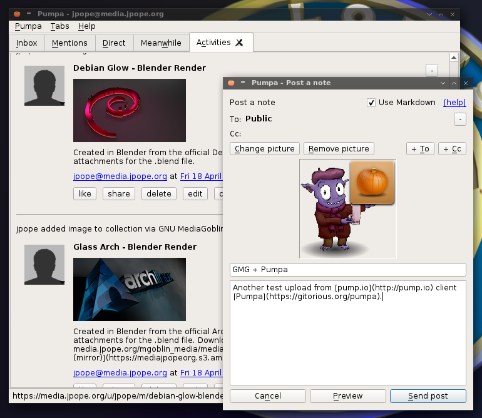This screenshot has height=418, width=482.
Task: Click Change picture button
Action: click(265, 149)
